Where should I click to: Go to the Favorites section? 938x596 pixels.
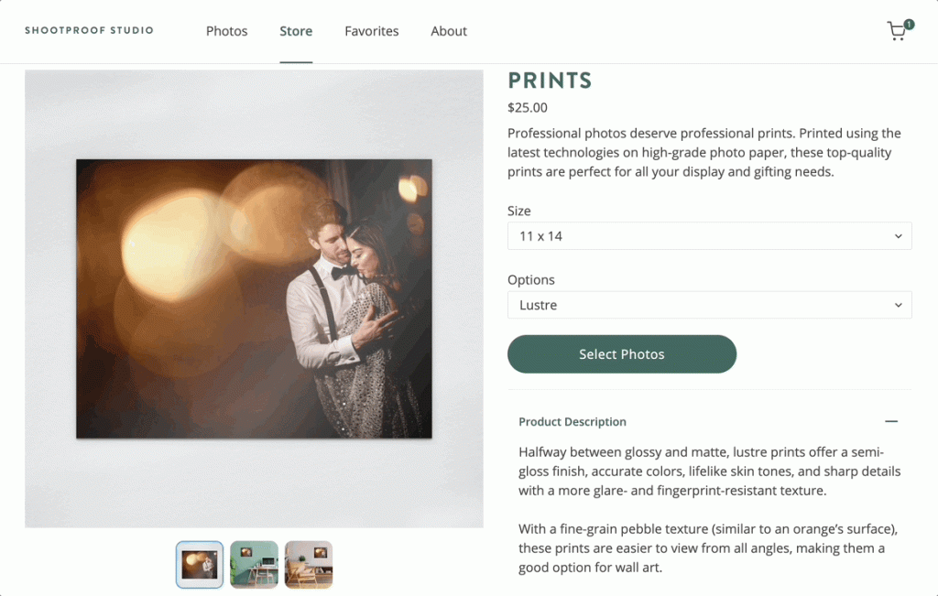pyautogui.click(x=371, y=30)
